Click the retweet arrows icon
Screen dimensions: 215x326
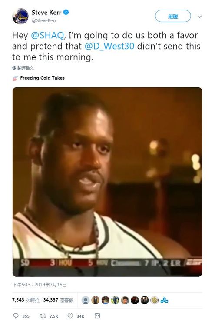pos(43,316)
